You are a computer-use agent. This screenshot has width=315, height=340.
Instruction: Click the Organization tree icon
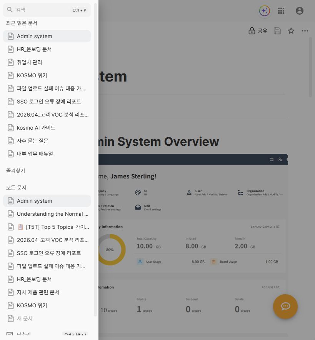(240, 193)
